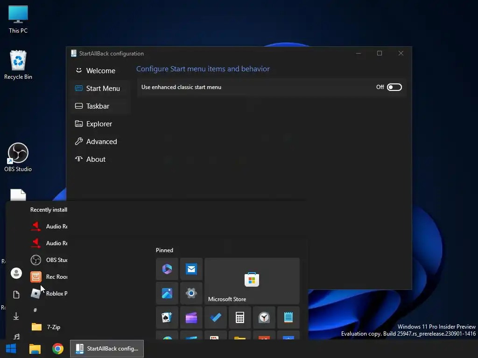Open the pinned Settings gear tile

191,293
